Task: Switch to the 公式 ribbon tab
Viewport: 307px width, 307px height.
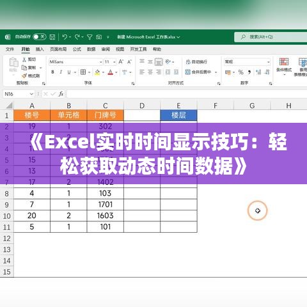Action: pos(77,49)
